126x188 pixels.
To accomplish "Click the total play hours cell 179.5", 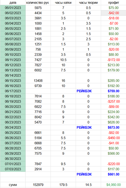I will pyautogui.click(x=63, y=185).
